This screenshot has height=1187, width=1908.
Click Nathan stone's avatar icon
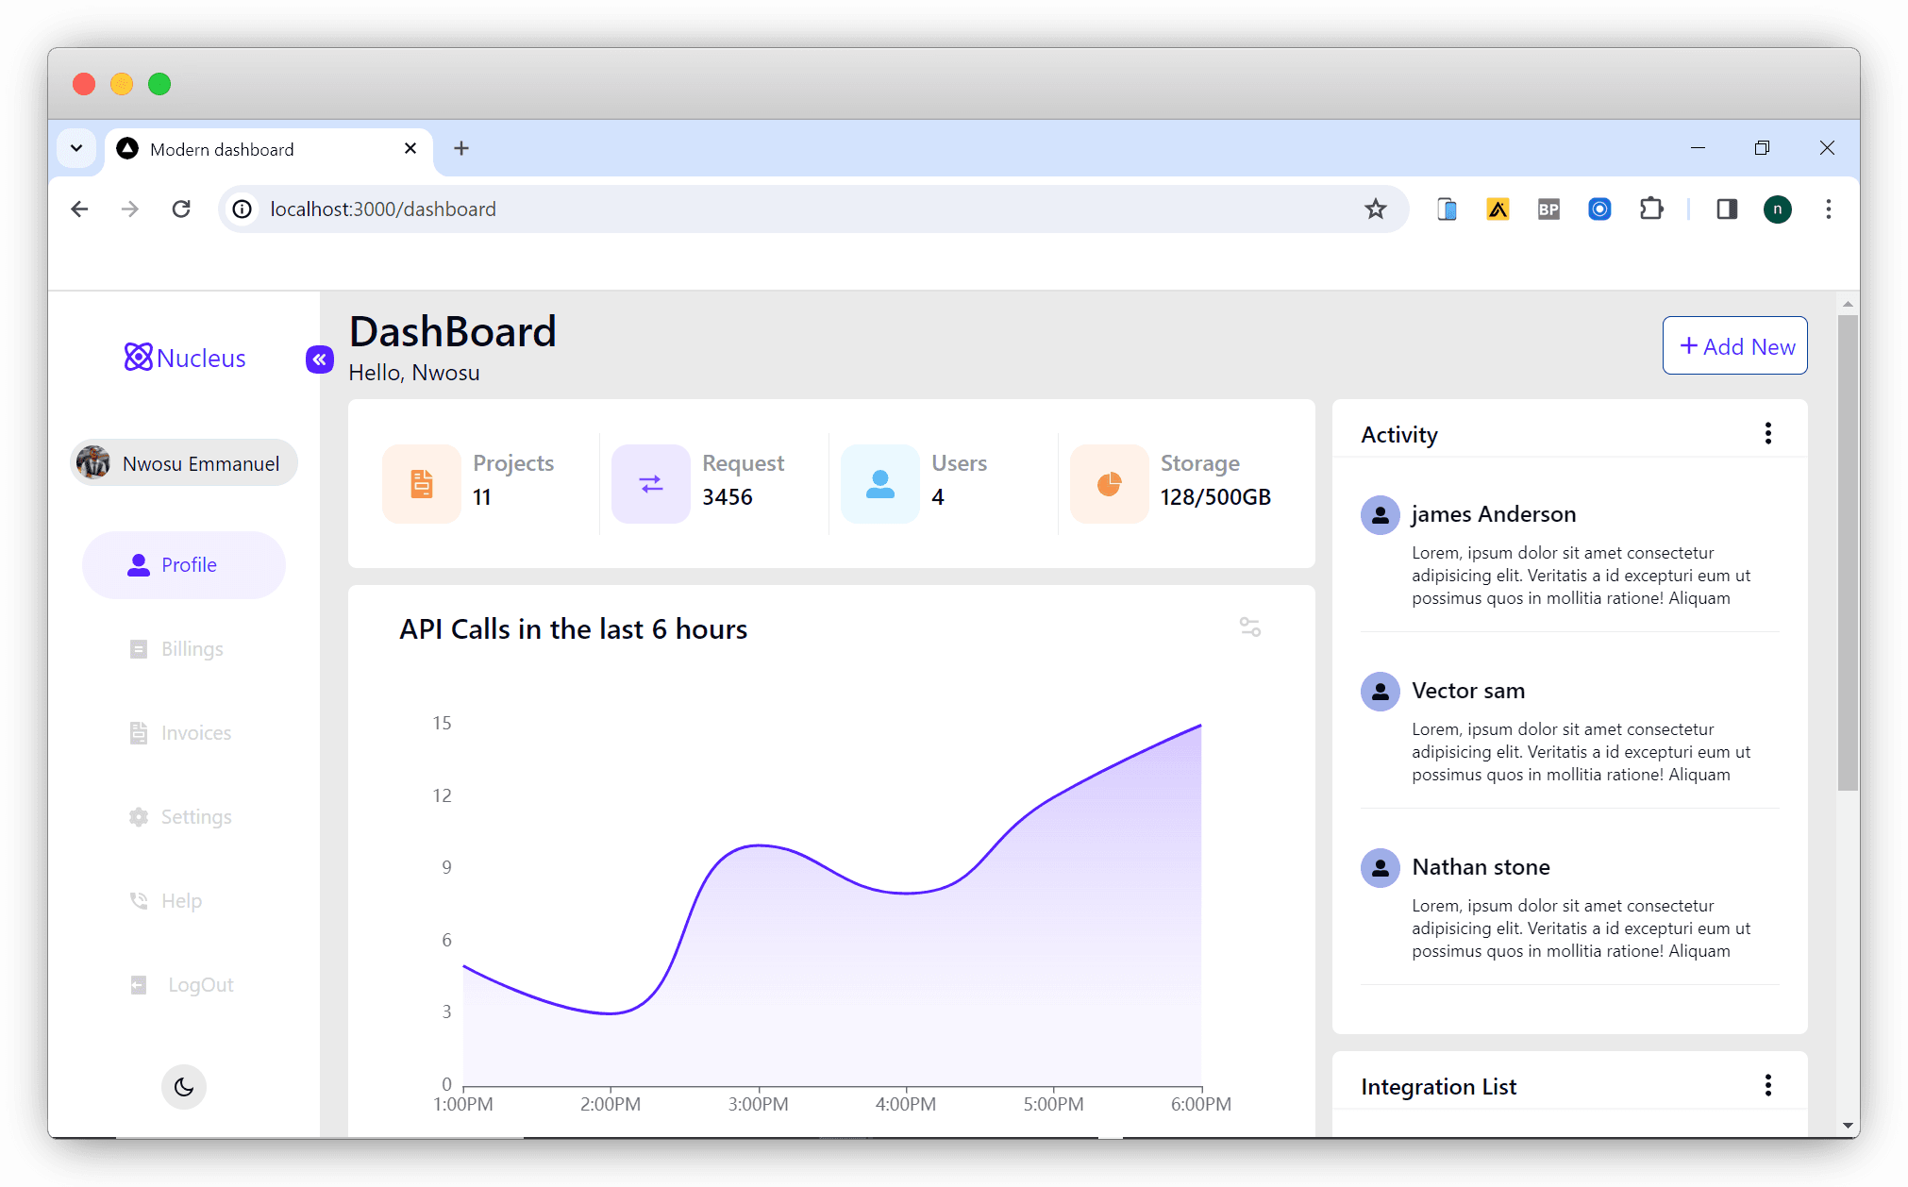coord(1381,868)
